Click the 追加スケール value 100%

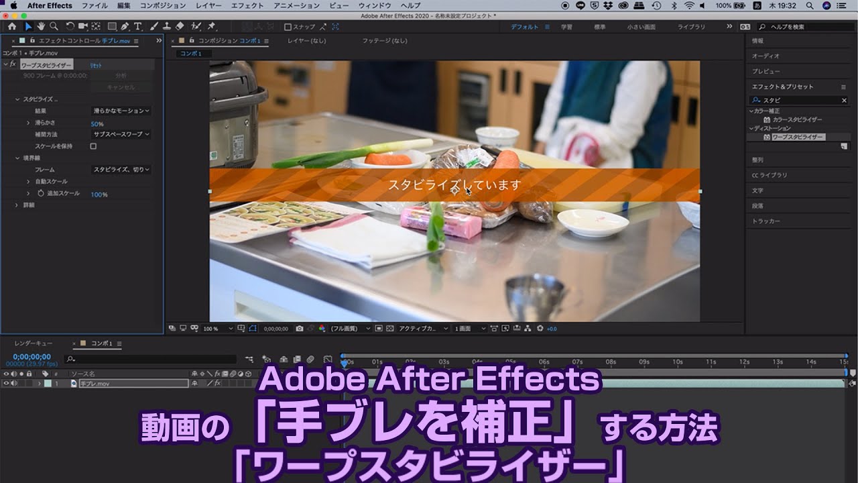tap(99, 195)
